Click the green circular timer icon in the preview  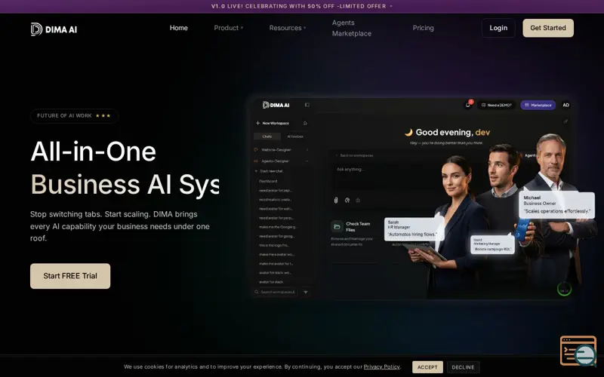(x=564, y=290)
